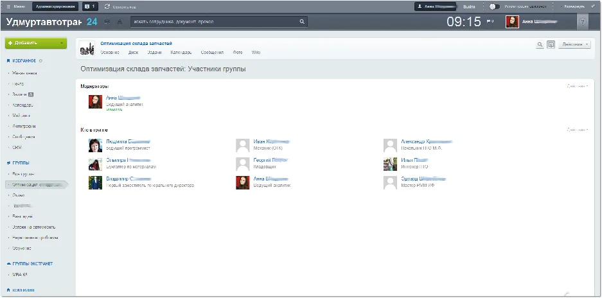Open the Диск tab of the group
This screenshot has height=298, width=602.
(x=133, y=52)
